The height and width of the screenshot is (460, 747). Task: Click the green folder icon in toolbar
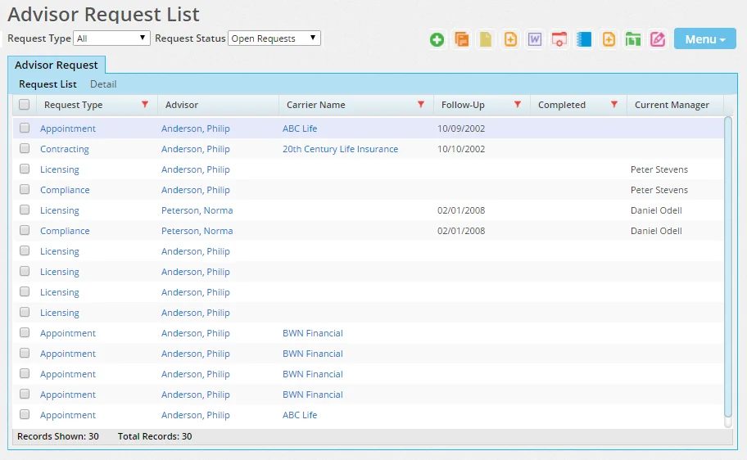click(x=633, y=39)
